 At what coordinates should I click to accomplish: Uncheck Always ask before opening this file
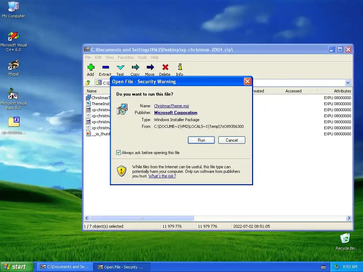point(118,152)
